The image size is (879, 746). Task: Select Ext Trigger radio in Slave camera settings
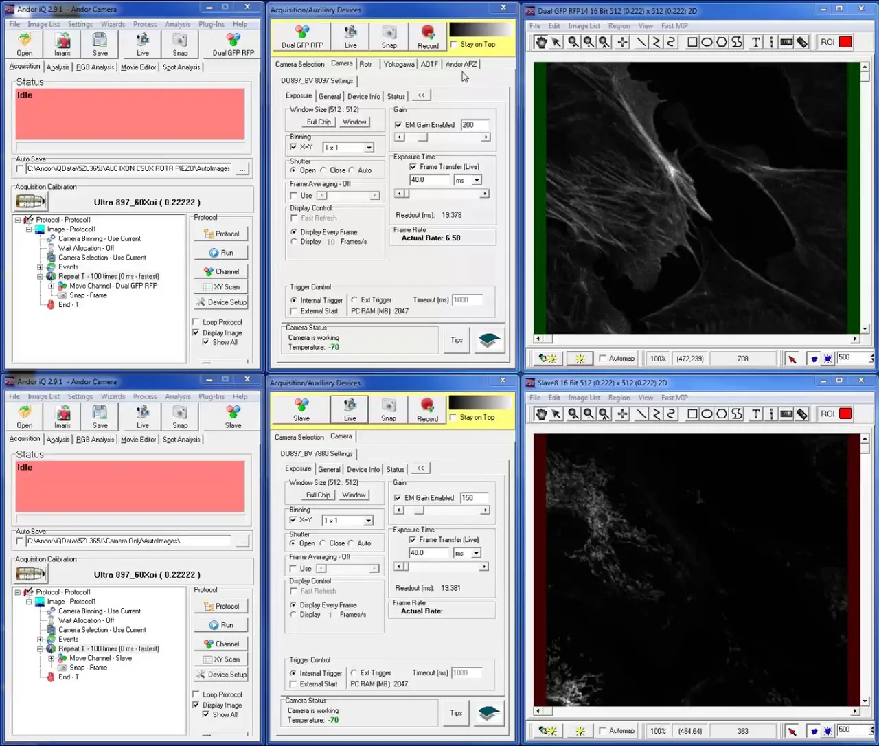pyautogui.click(x=354, y=673)
